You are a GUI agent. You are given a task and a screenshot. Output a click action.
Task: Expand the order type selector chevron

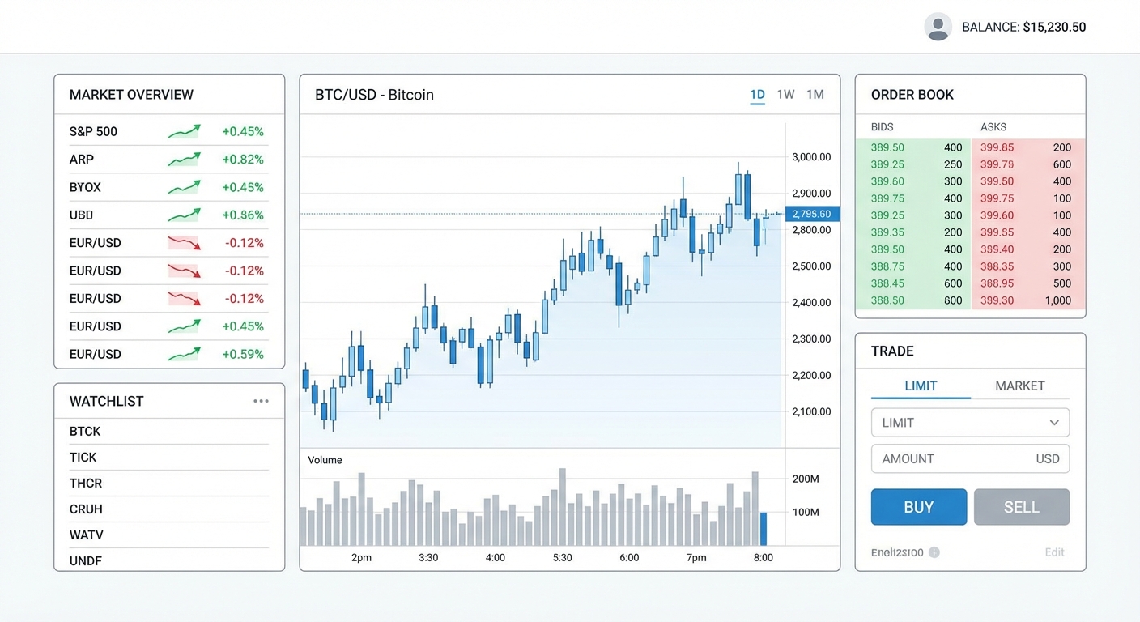tap(1054, 422)
